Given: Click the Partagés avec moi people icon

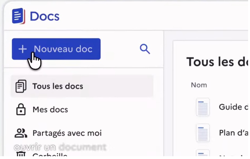Looking at the screenshot, I should 21,133.
